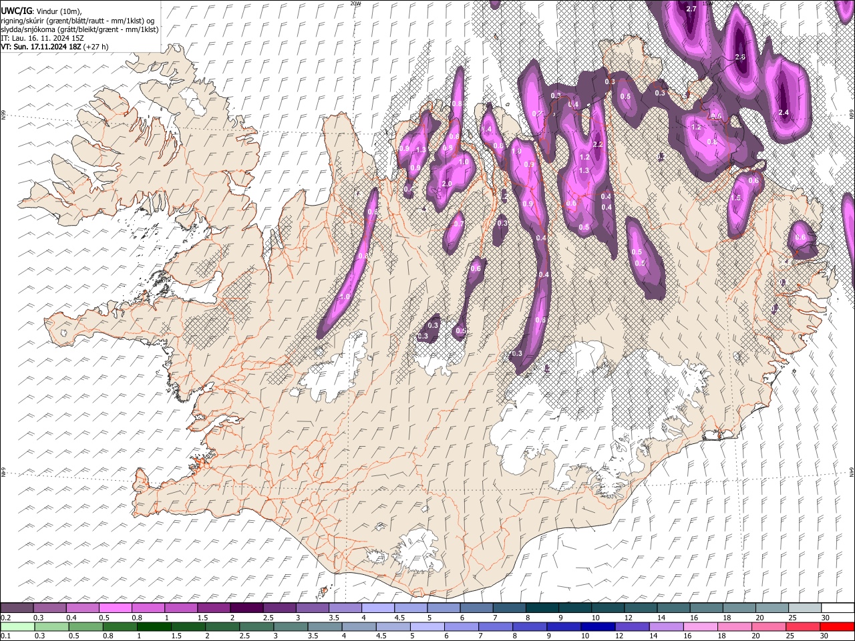
Task: Click bottom legend swatch between 14 and 16
Action: point(665,626)
